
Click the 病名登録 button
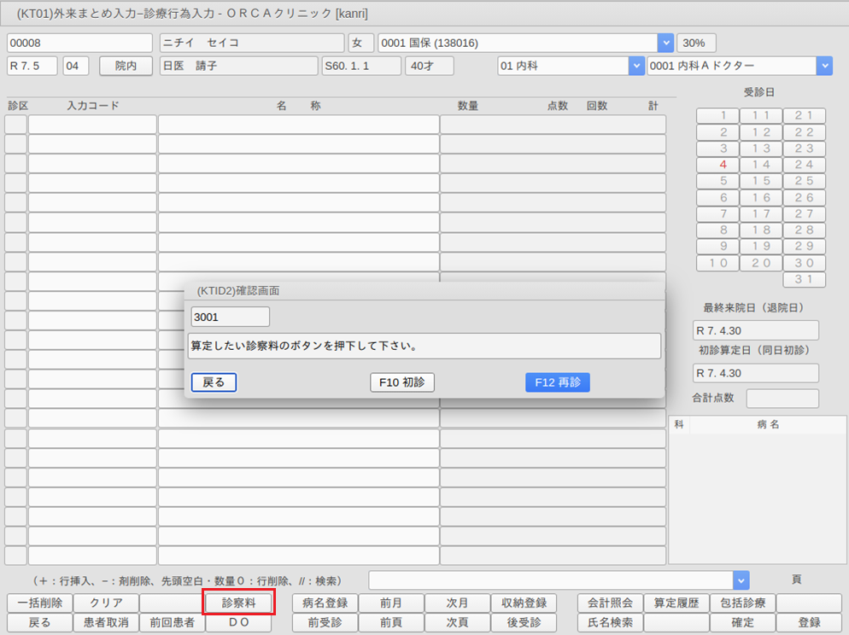click(x=324, y=603)
